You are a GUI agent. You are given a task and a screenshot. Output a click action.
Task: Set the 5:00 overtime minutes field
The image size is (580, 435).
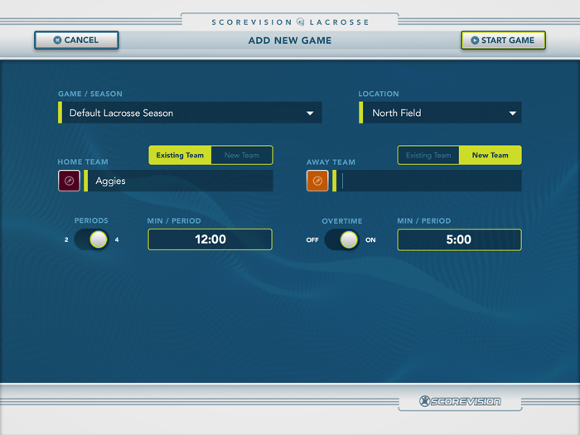(459, 239)
